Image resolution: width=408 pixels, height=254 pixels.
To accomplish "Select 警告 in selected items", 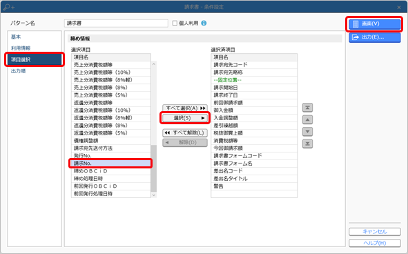I will point(254,186).
